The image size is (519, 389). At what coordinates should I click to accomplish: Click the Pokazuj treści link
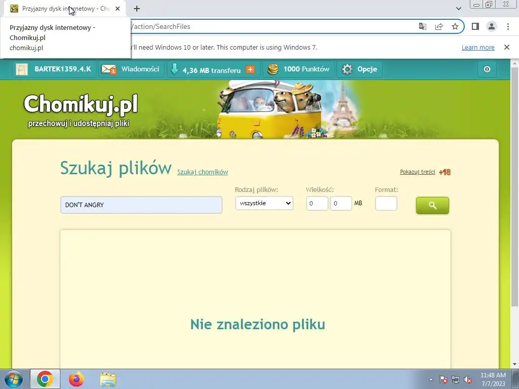[418, 172]
